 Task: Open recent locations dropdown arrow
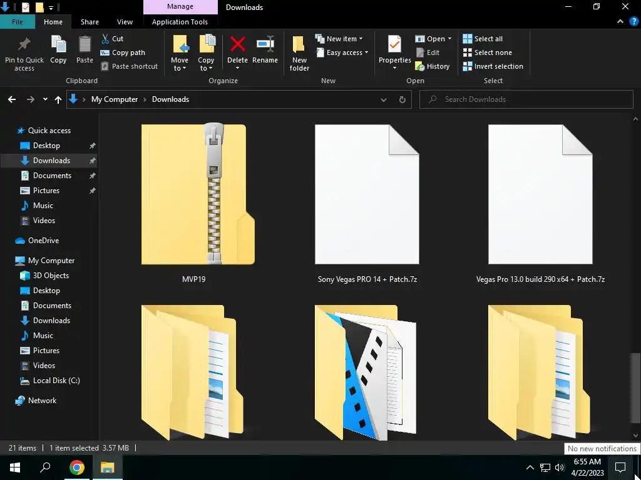click(45, 99)
